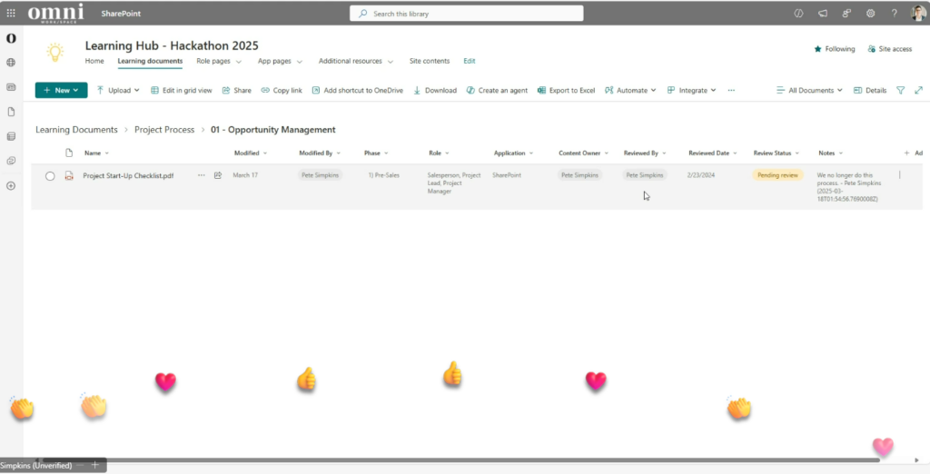This screenshot has width=930, height=474.
Task: Open the Role column header menu
Action: tap(439, 153)
